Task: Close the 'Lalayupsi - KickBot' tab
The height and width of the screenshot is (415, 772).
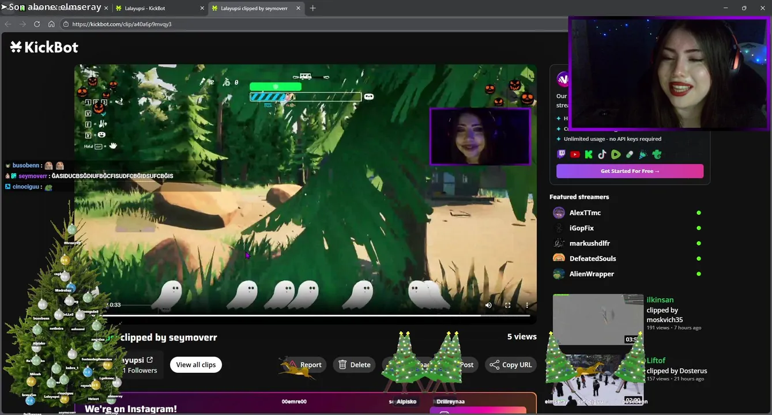Action: tap(202, 9)
